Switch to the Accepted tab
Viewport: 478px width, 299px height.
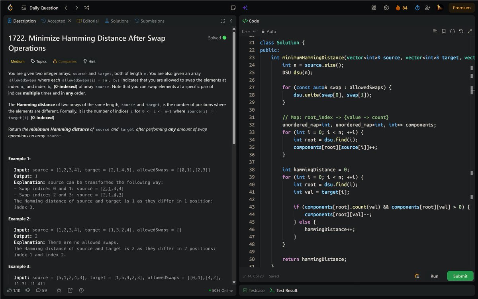click(53, 21)
